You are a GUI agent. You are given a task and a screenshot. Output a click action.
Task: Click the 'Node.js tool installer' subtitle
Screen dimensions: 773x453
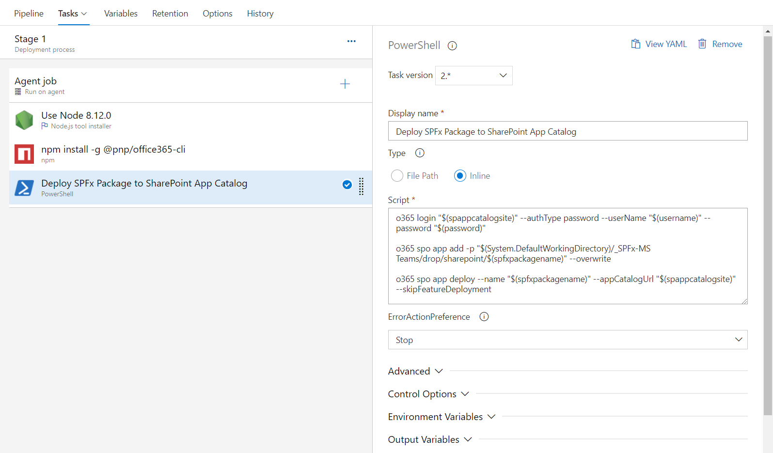pyautogui.click(x=81, y=126)
